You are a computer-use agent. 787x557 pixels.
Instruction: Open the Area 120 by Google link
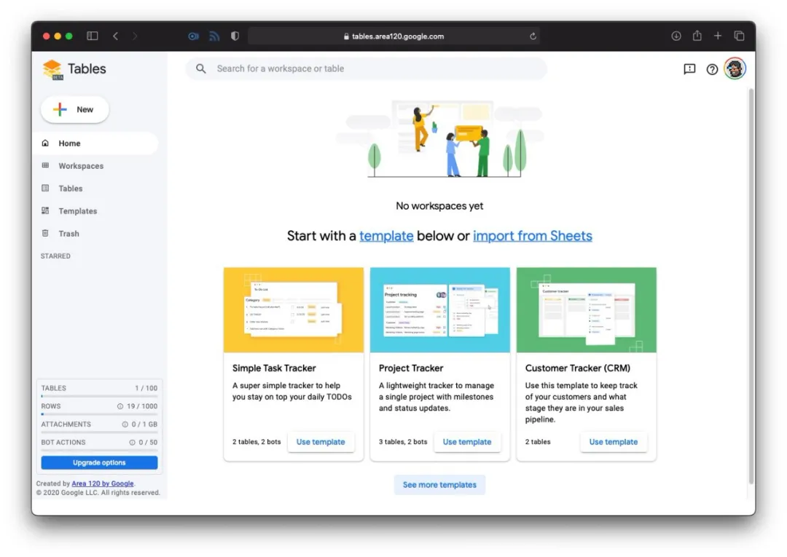tap(103, 483)
